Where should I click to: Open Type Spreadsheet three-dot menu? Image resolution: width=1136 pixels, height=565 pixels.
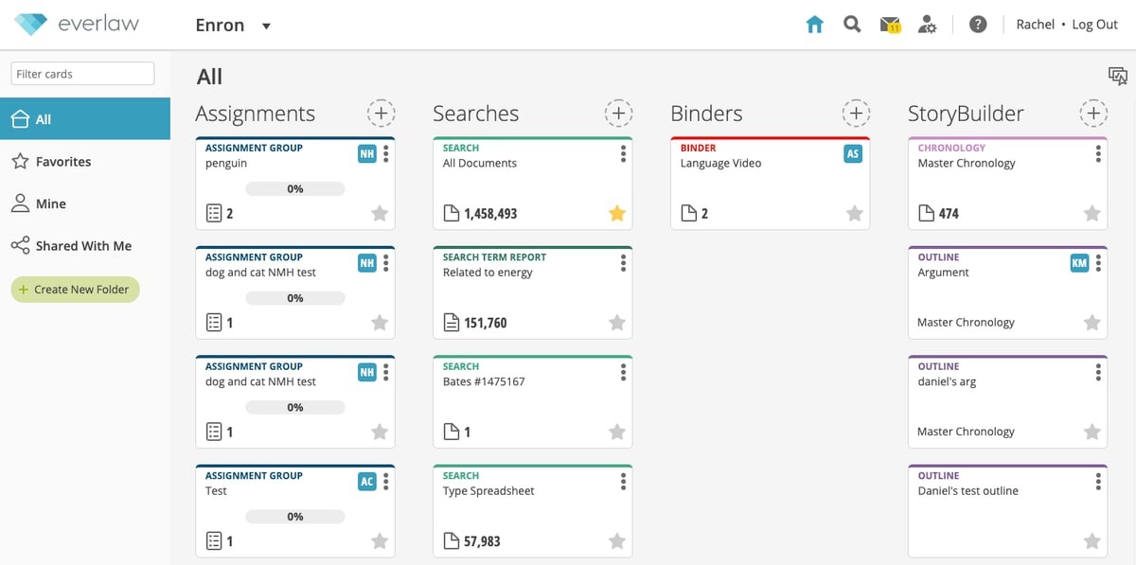[623, 482]
